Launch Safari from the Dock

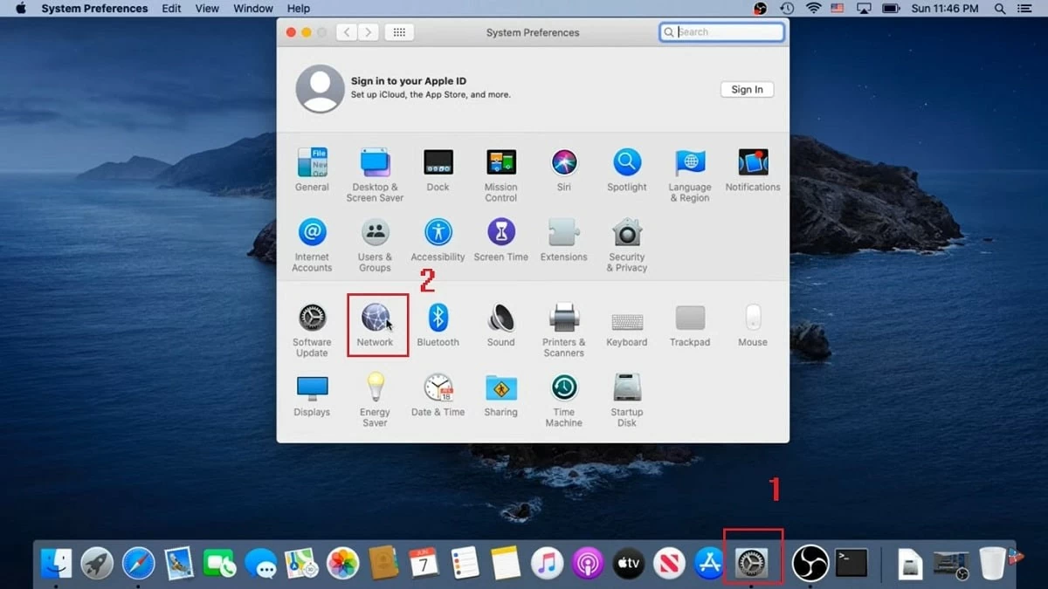[138, 564]
